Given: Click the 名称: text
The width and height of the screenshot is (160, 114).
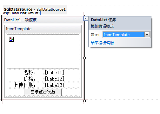Looking at the screenshot, I should (x=30, y=72).
